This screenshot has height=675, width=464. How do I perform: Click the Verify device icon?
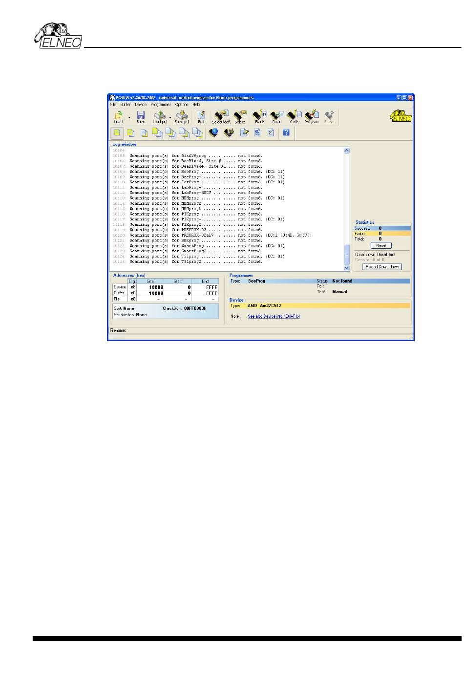tap(294, 117)
